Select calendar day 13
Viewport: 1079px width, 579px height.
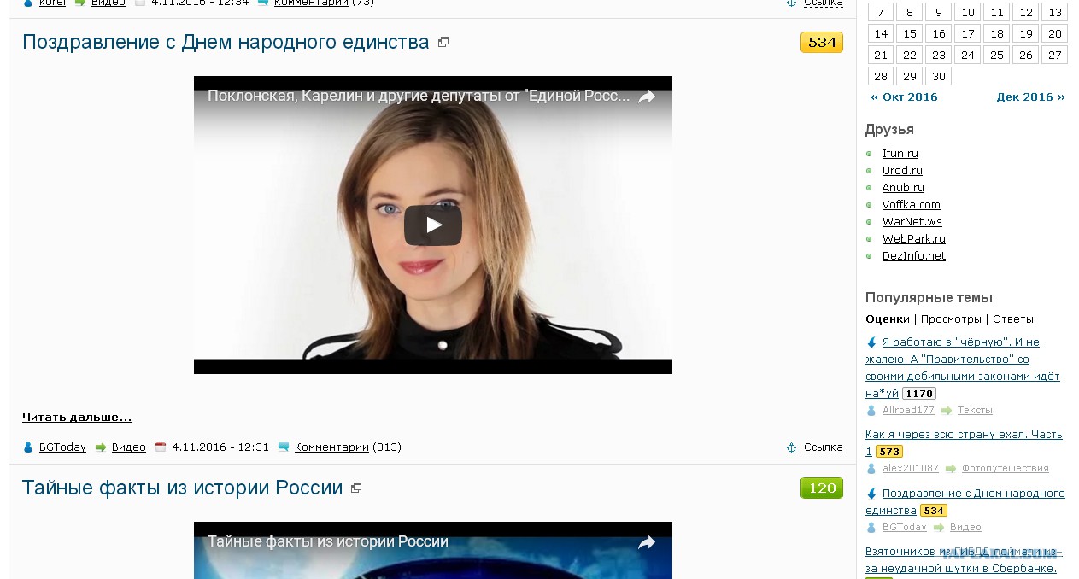pos(1055,12)
